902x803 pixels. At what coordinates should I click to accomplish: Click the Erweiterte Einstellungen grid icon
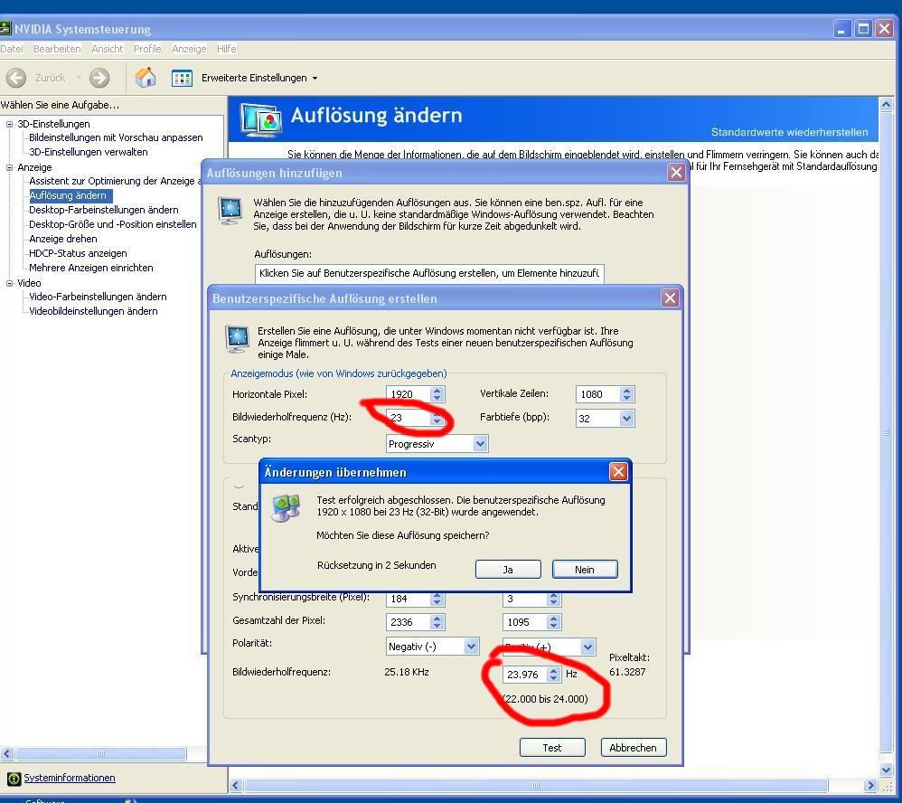pos(182,79)
